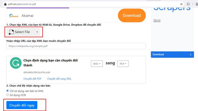Click the Akamai link in sidebar ad

pyautogui.click(x=157, y=20)
